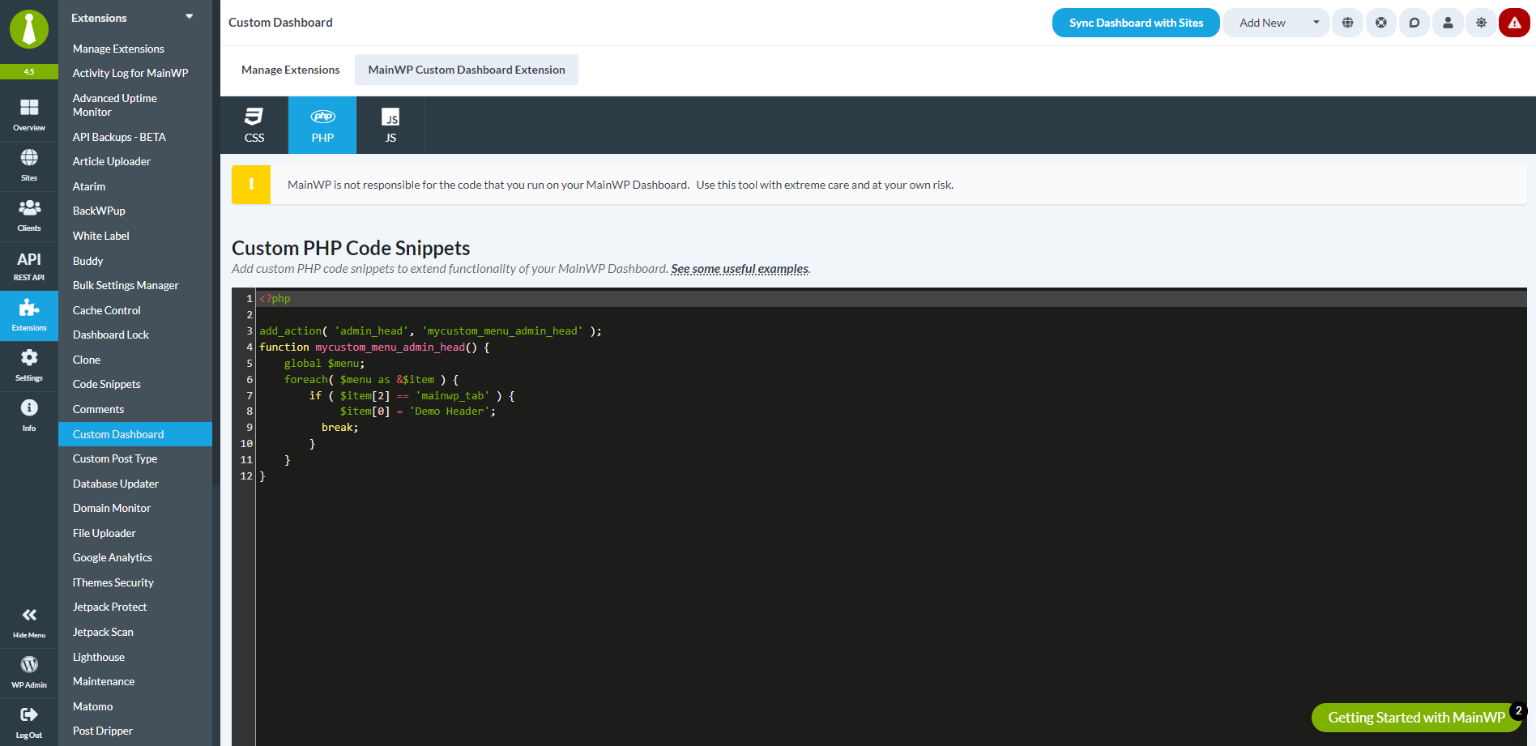
Task: Open Advanced Uptime Monitor extension
Action: [x=115, y=105]
